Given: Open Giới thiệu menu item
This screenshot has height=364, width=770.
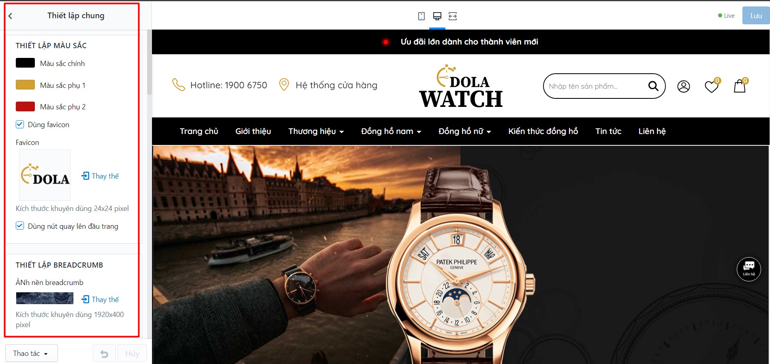Looking at the screenshot, I should [253, 131].
